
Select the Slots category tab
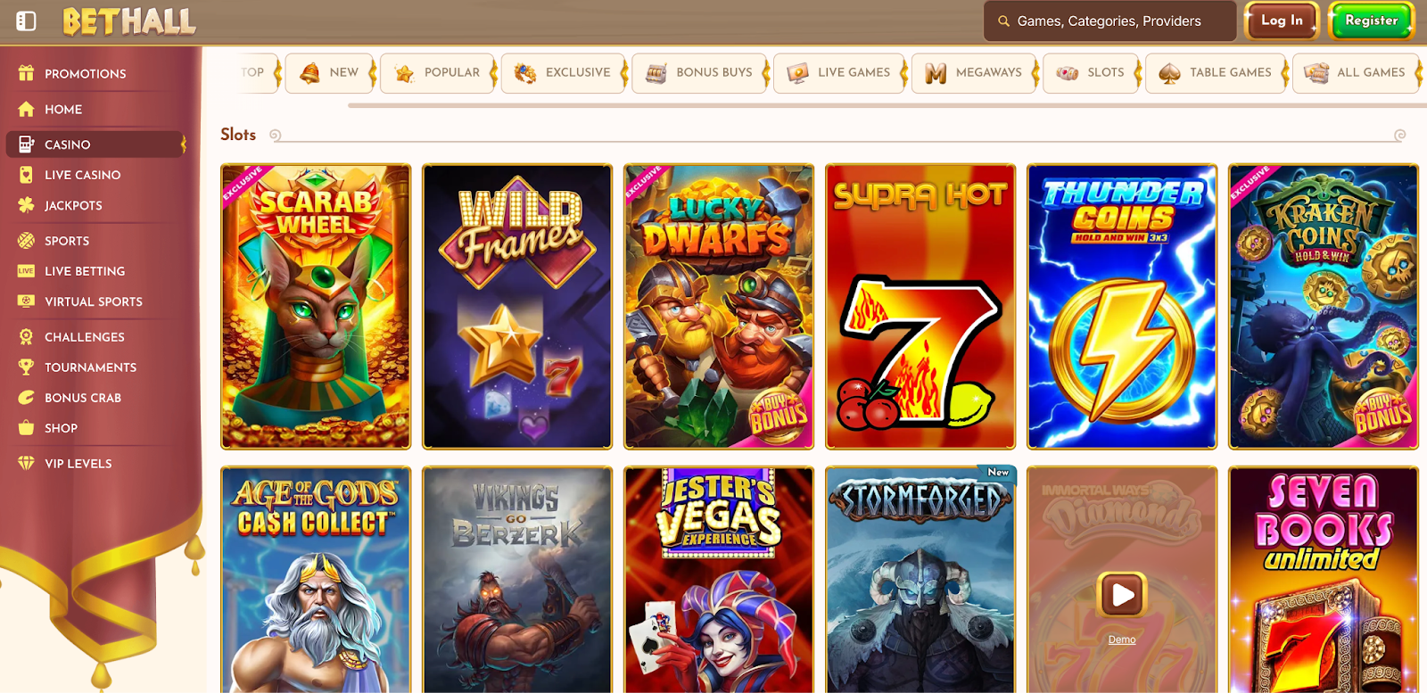click(1091, 72)
